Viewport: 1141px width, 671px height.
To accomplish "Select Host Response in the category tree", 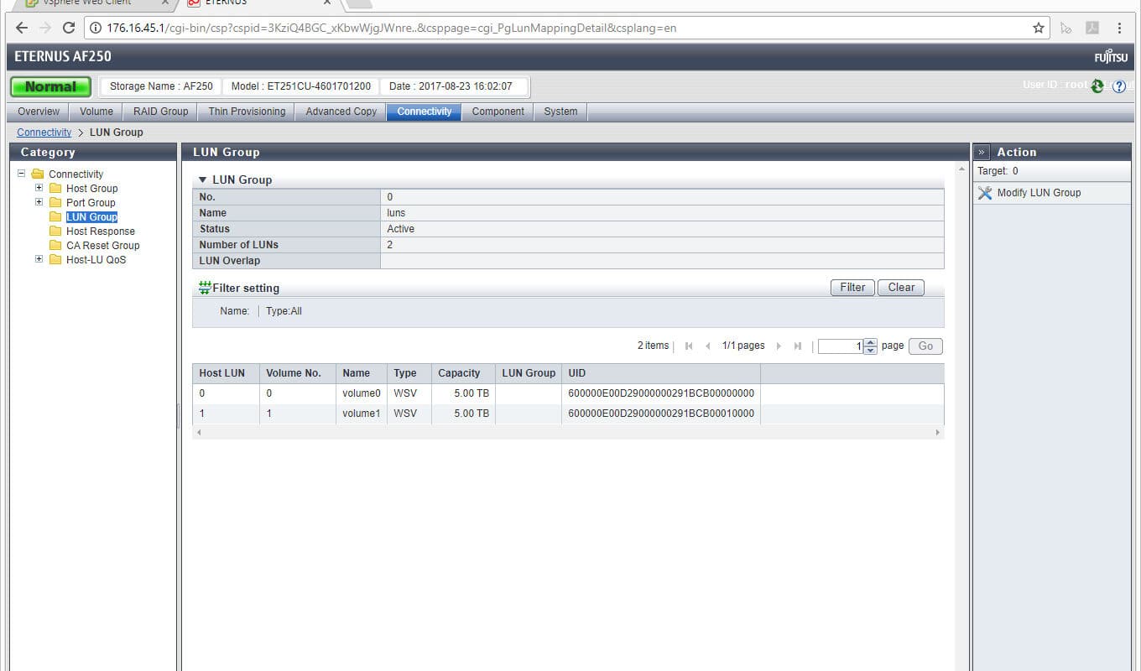I will click(101, 231).
